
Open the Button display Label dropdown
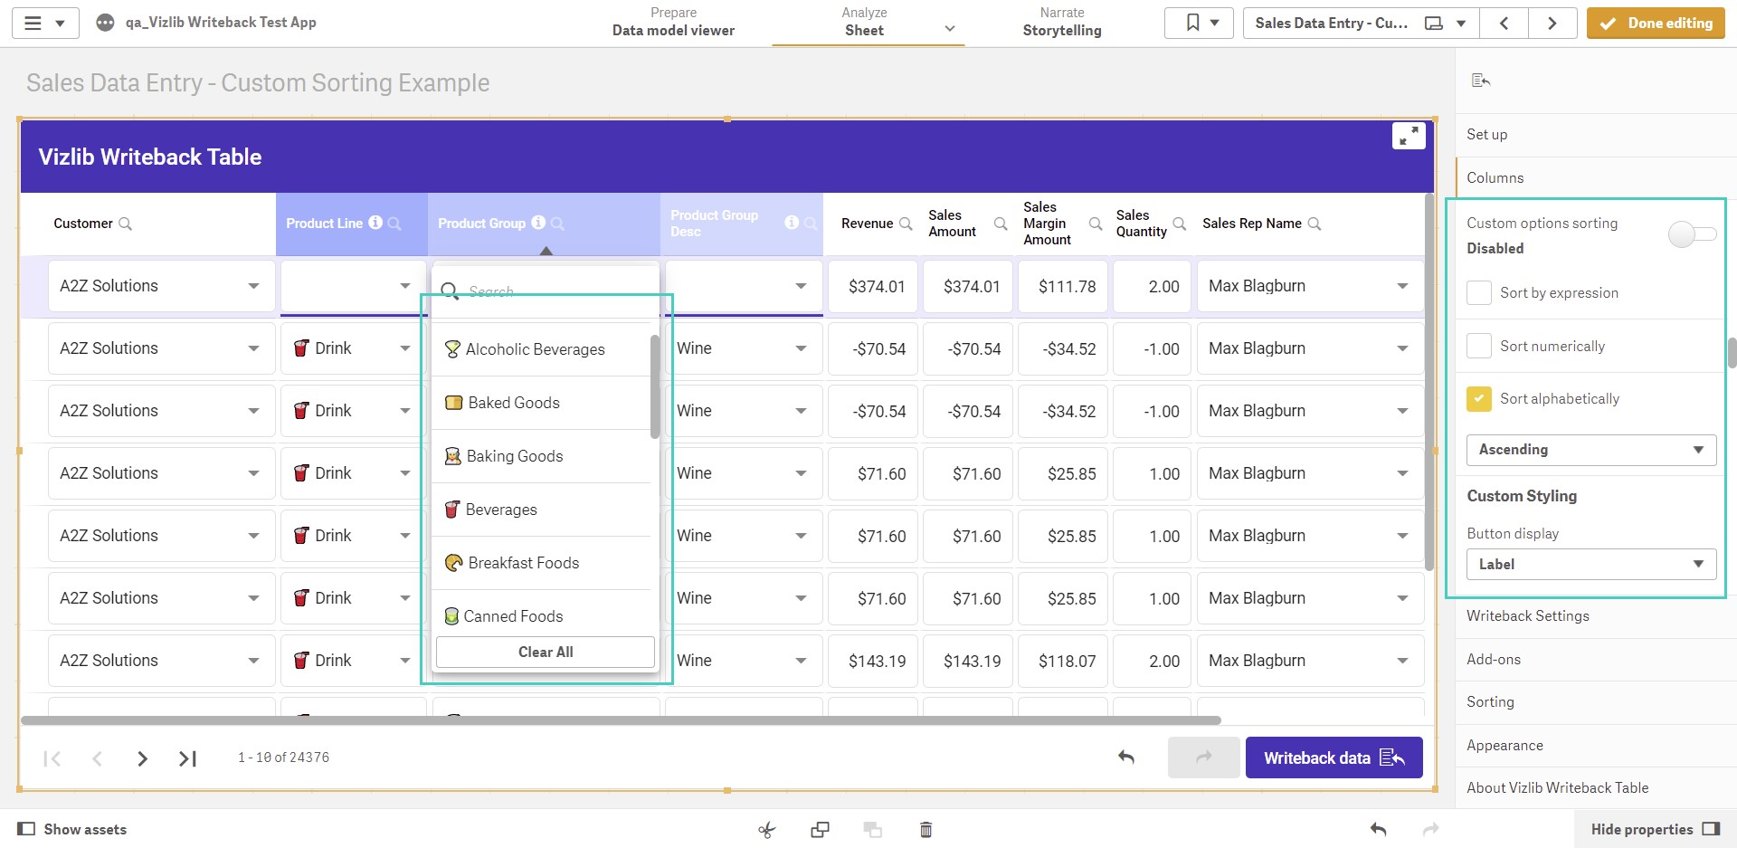[x=1590, y=564]
